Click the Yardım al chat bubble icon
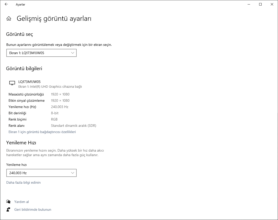 click(9, 202)
